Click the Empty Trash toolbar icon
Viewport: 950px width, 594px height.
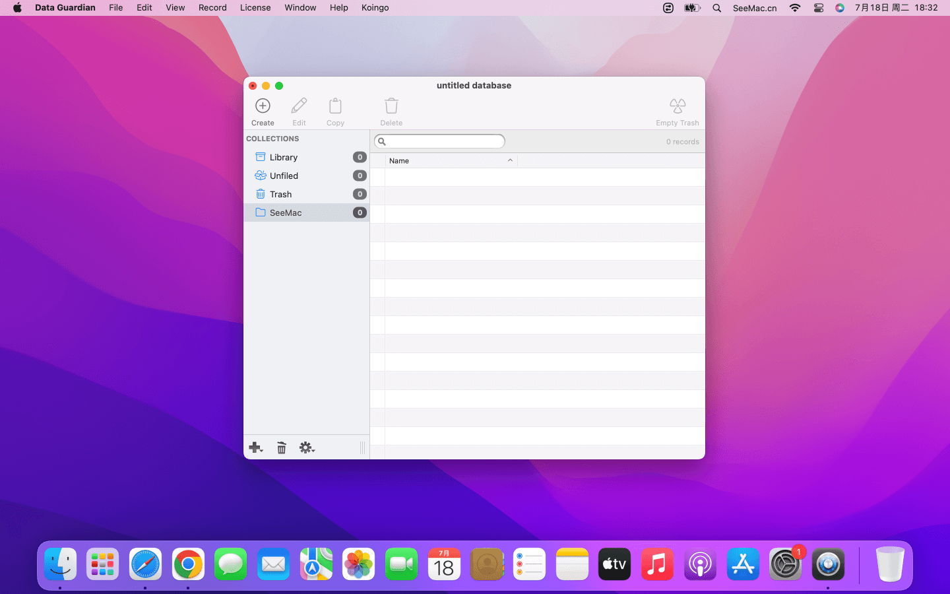678,106
